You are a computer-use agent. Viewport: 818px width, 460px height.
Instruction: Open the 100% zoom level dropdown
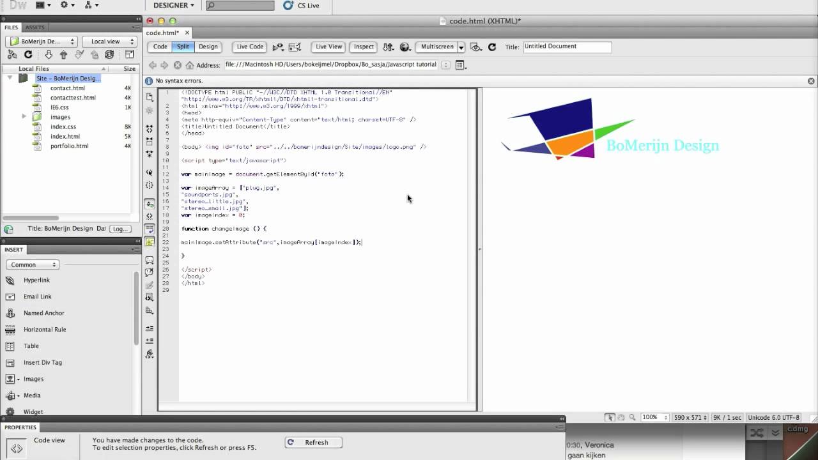[654, 417]
